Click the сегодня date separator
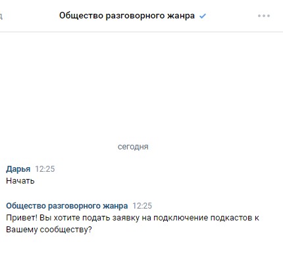Viewport: 283px width, 254px height. point(133,147)
